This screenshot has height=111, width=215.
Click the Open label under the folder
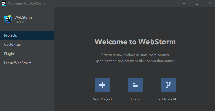135,99
